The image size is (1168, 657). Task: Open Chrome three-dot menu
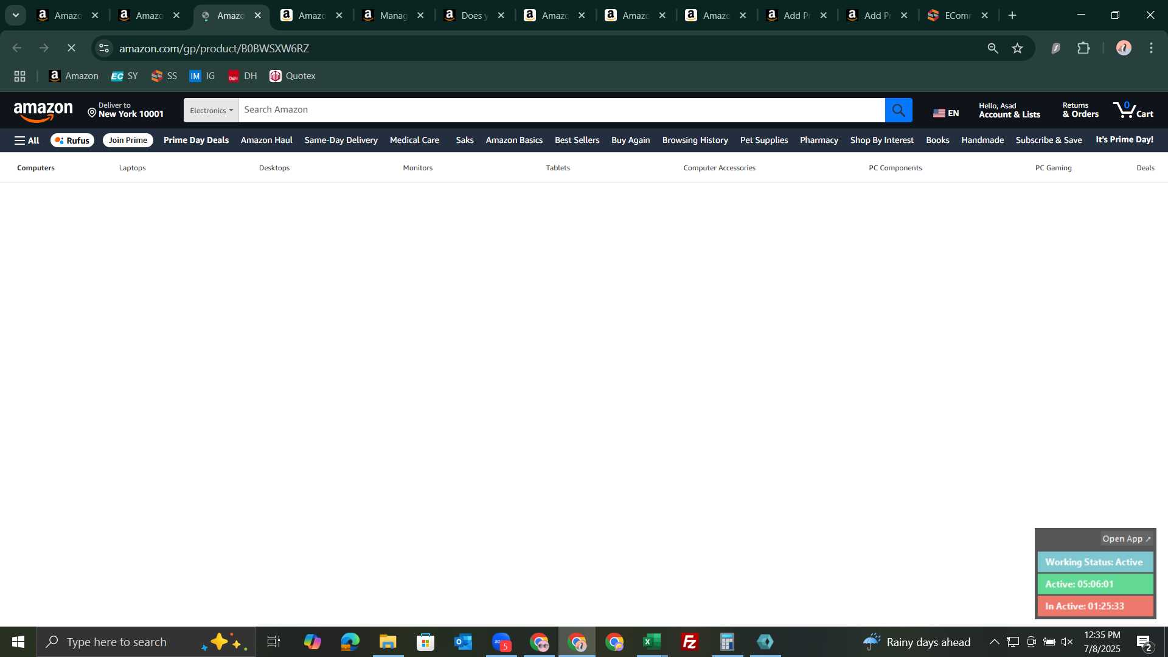click(x=1152, y=48)
